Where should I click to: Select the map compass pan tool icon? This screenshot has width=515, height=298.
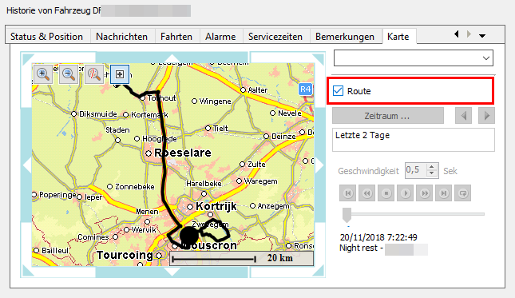(94, 74)
